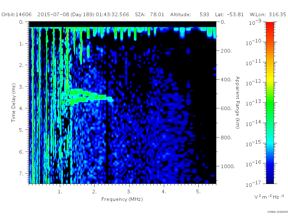Click the 3. frequency axis tick label
Image resolution: width=288 pixels, height=216 pixels.
(129, 192)
